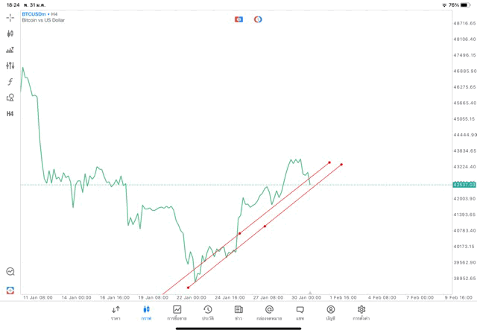Click upper red point of top trendline
Image resolution: width=477 pixels, height=333 pixels.
(x=329, y=162)
